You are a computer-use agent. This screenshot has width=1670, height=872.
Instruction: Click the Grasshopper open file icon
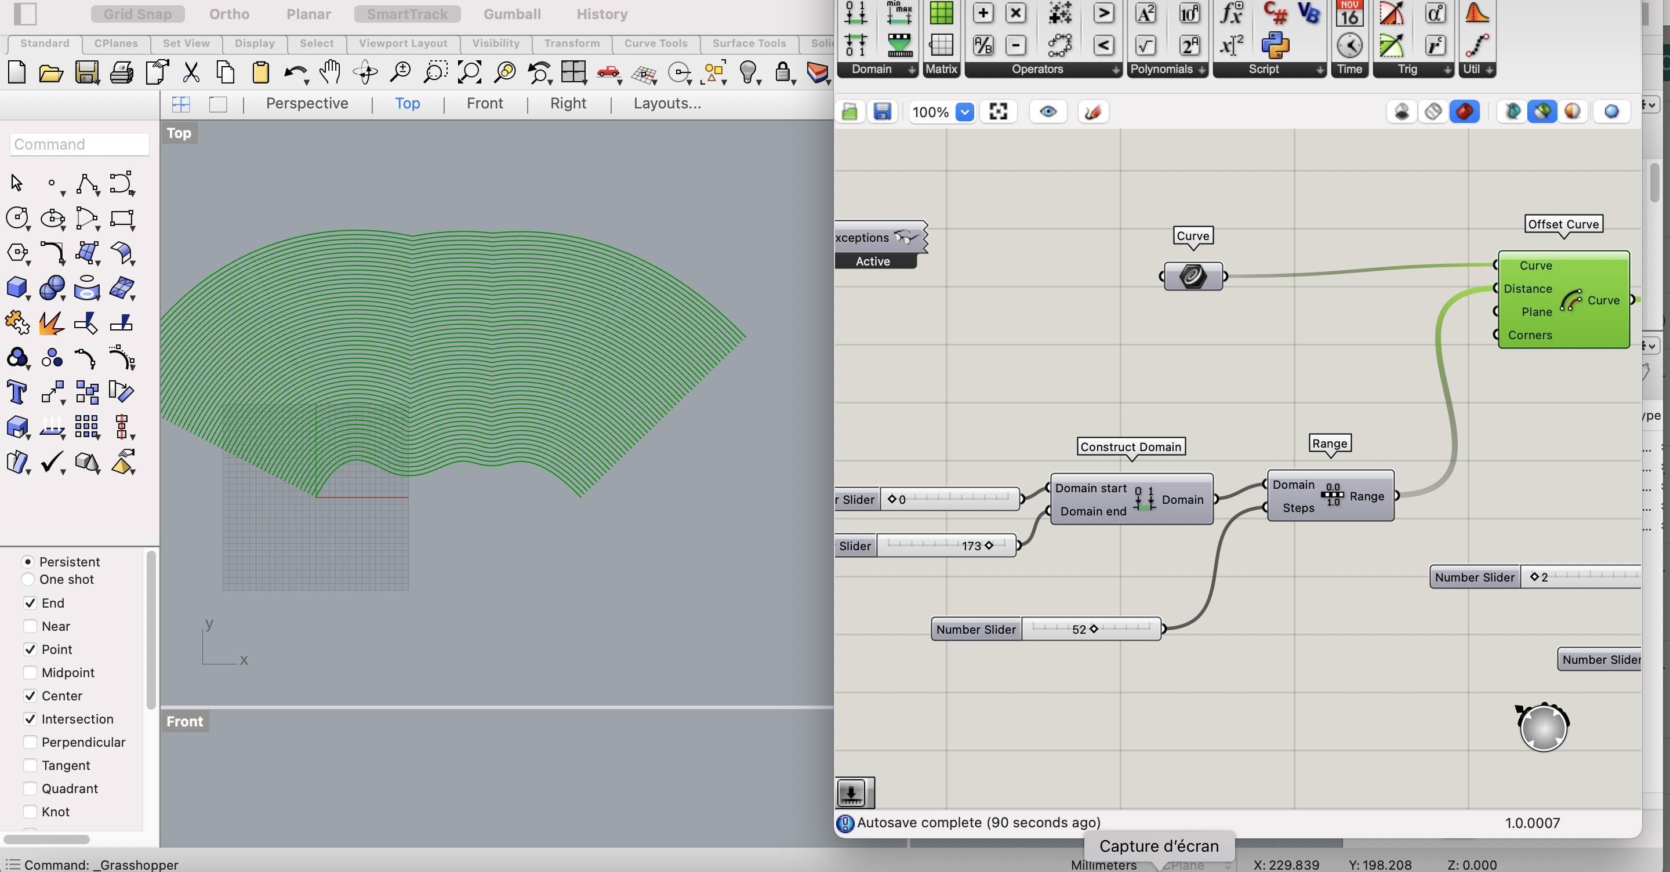point(850,112)
